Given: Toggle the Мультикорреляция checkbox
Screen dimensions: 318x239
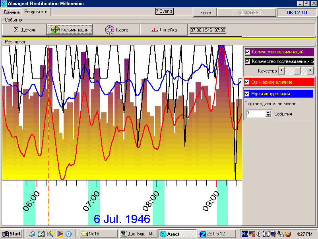Looking at the screenshot, I should [x=247, y=94].
